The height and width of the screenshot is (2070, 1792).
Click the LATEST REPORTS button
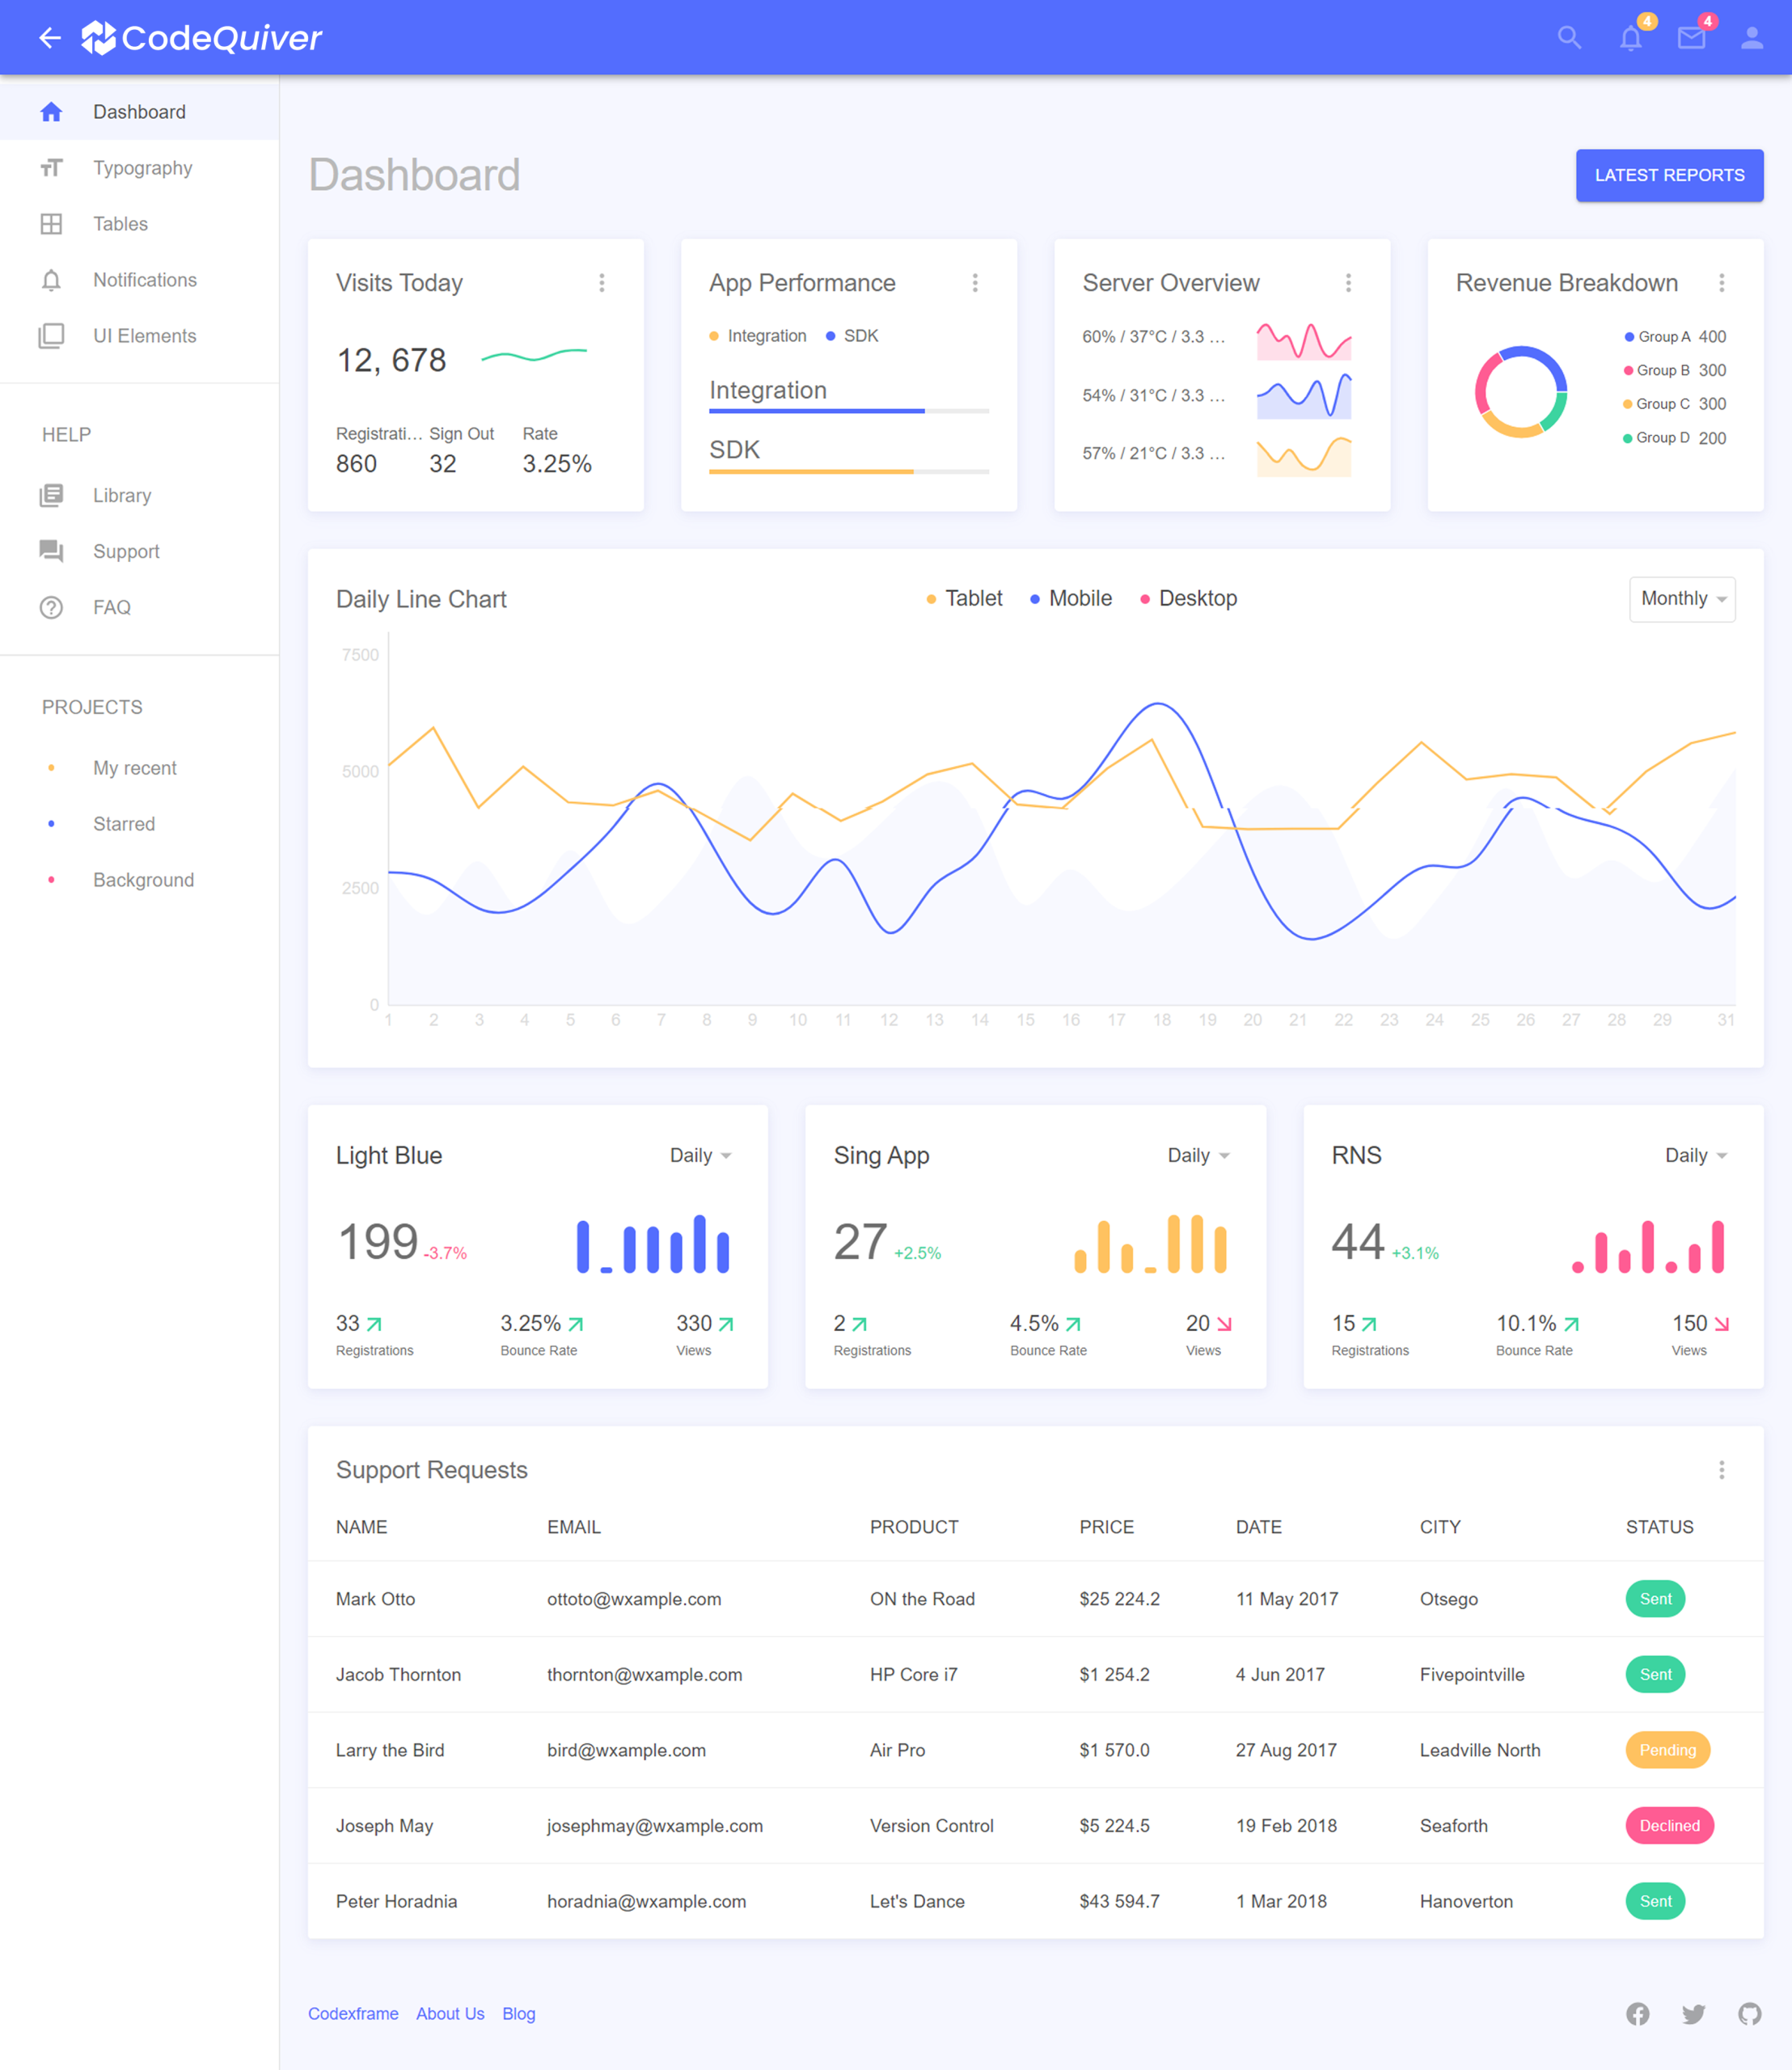[1669, 175]
